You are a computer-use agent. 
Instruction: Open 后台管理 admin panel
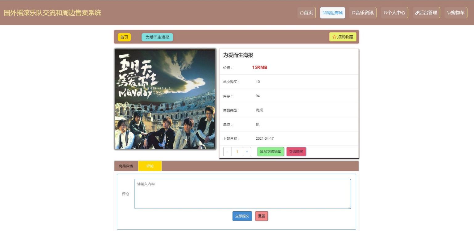(426, 13)
